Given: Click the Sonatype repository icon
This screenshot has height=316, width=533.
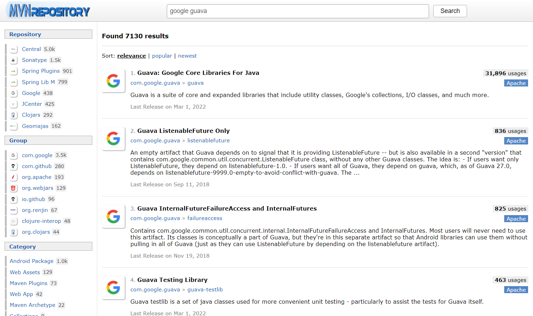Looking at the screenshot, I should [13, 60].
